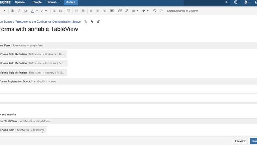Viewport: 257px width, 145px height.
Task: Select the Forms Field firstname macro
Action: (x=23, y=130)
